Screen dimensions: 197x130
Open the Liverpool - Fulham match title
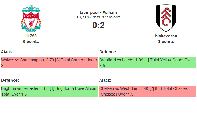(98, 12)
